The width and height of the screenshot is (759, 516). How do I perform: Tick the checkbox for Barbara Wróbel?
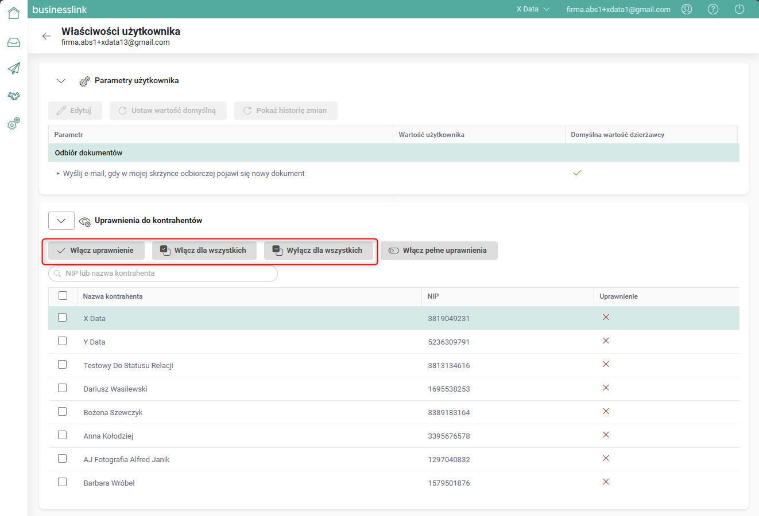tap(63, 482)
